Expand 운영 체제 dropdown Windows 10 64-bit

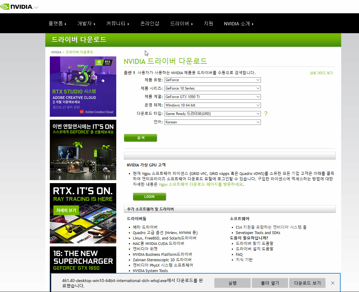tap(213, 105)
